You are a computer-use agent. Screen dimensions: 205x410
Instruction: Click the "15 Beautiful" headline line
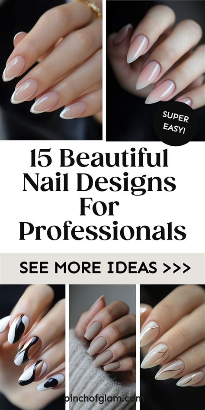(x=99, y=158)
